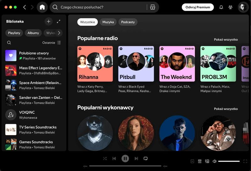Select the Wszystkie filter

coord(88,22)
